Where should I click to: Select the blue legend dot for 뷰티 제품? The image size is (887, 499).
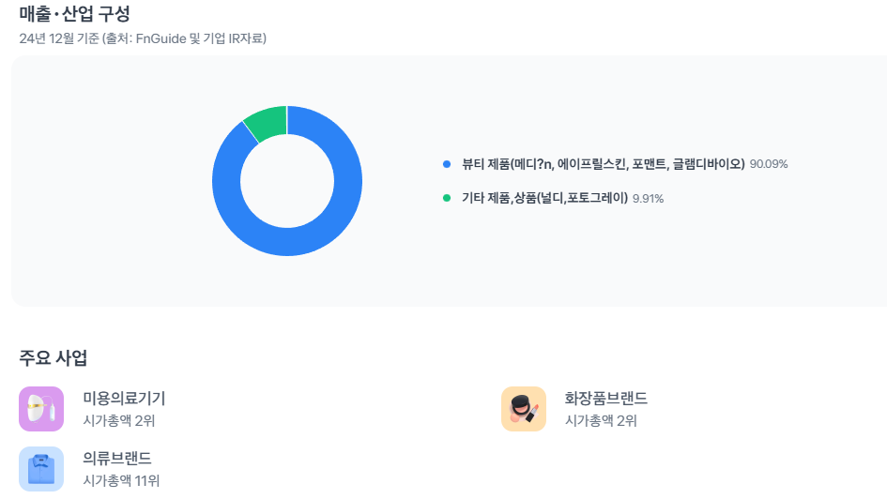447,164
